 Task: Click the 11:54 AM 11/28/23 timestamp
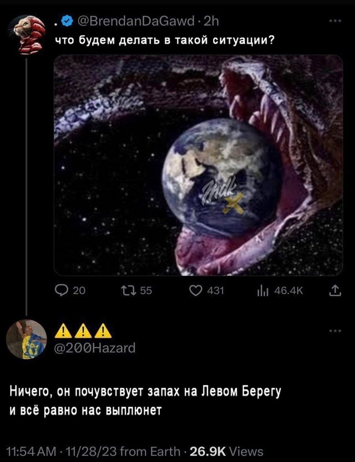point(61,451)
